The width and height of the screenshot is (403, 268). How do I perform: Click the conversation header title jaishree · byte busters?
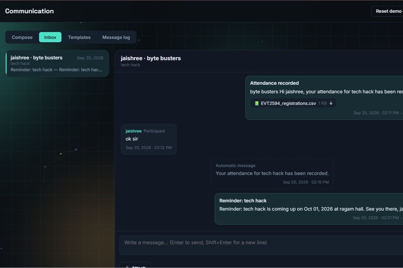pos(150,58)
